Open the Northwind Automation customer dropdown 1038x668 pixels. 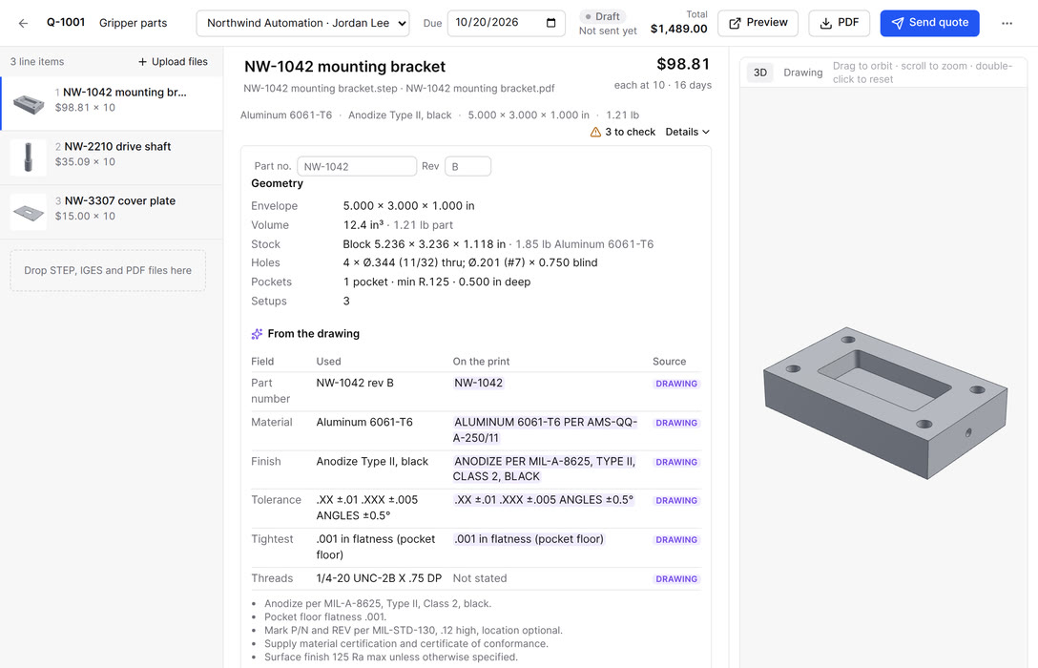(x=302, y=23)
